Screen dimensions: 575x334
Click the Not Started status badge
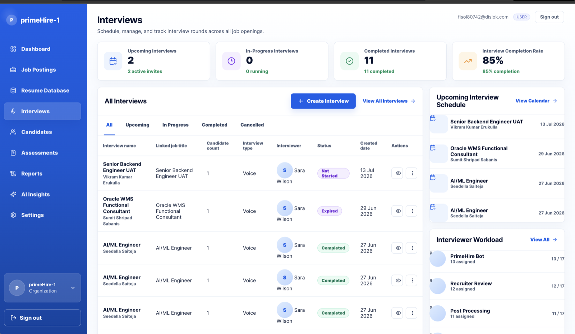point(333,173)
